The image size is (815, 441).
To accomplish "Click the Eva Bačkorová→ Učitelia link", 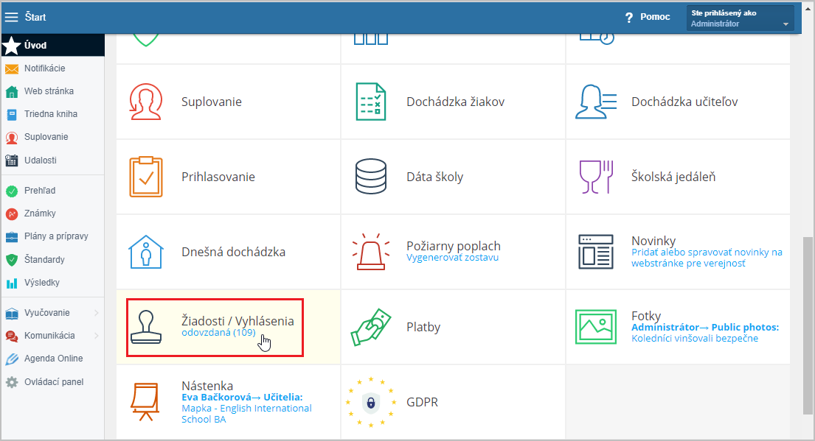I will 242,398.
